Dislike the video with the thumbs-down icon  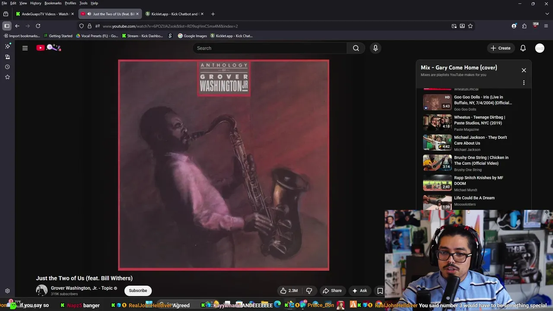(309, 291)
